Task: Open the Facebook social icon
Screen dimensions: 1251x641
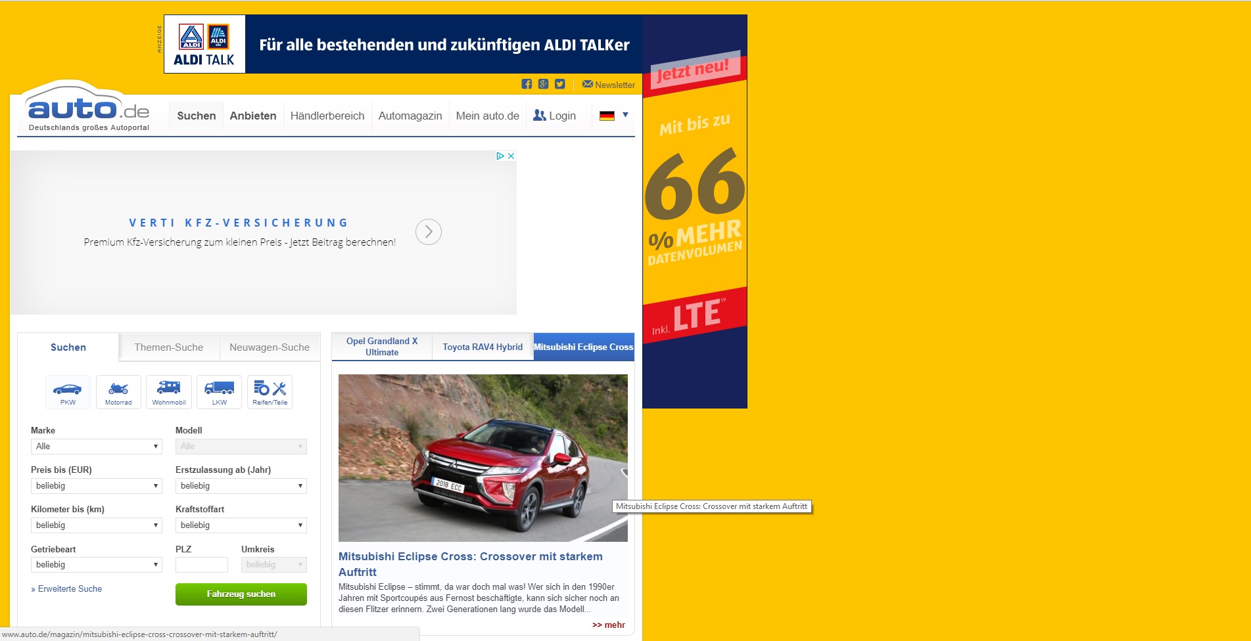Action: [527, 84]
